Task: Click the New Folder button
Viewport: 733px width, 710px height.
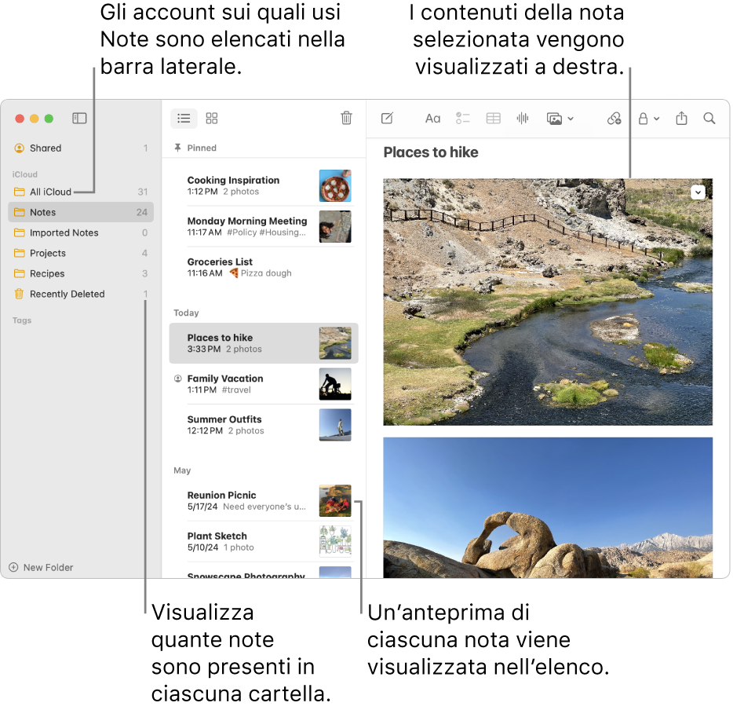Action: click(x=41, y=567)
